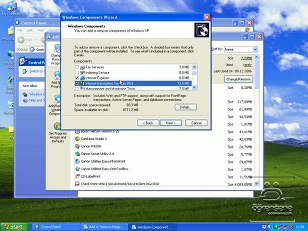Click the Canon Utilities Easy-PhotoPrint icon
This screenshot has height=231, width=308.
tap(77, 161)
